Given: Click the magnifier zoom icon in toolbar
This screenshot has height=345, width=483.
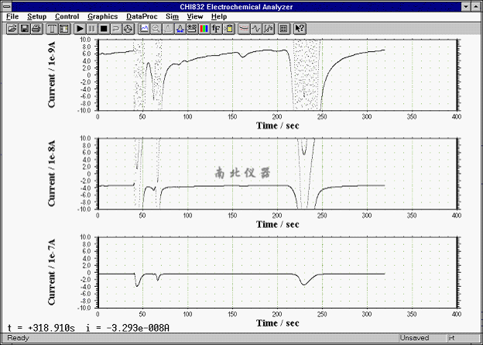Looking at the screenshot, I should click(156, 29).
